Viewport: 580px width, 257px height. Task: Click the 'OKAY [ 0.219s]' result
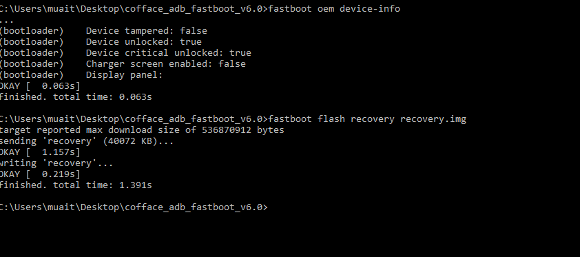click(40, 174)
